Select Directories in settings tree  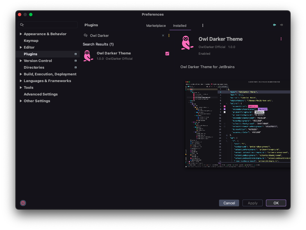click(34, 67)
